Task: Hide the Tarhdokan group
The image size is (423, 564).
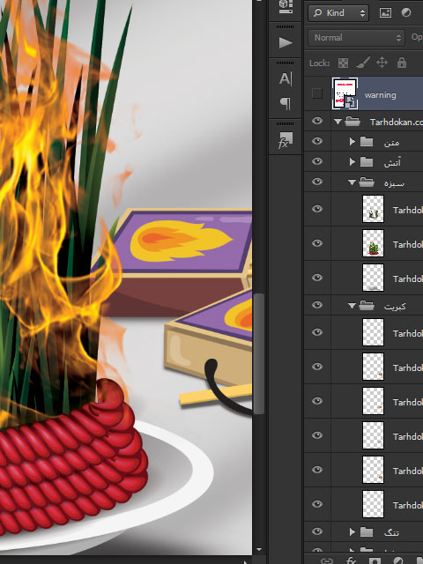Action: tap(317, 121)
